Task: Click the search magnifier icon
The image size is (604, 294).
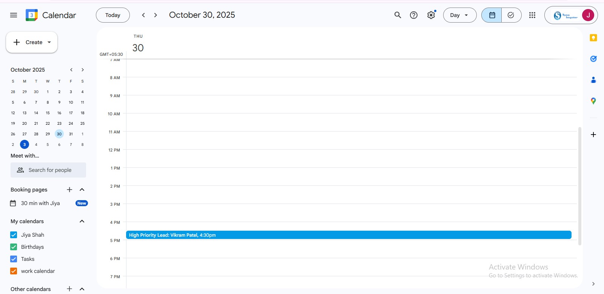Action: point(398,15)
